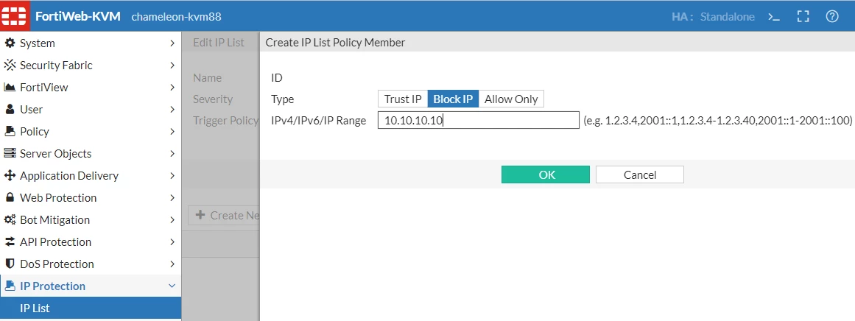Select IP List submenu item

pos(91,308)
